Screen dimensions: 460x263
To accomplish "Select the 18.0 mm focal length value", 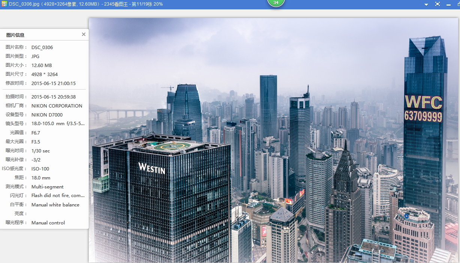I will (41, 178).
